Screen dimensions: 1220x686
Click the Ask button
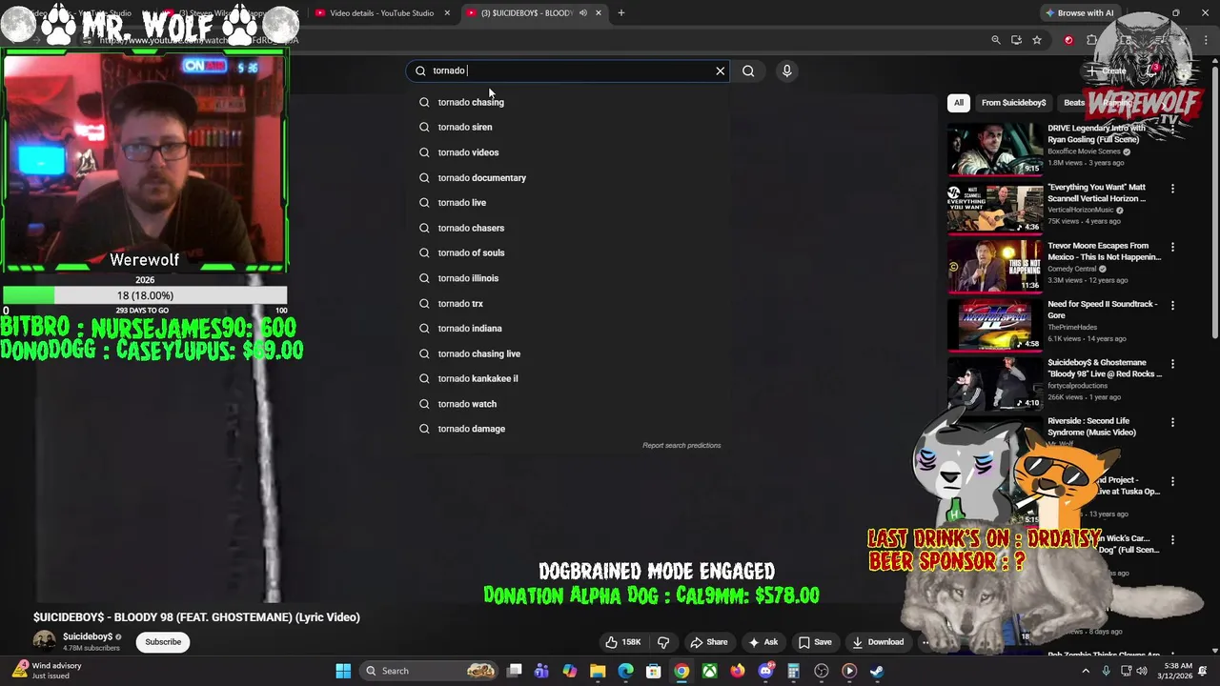pyautogui.click(x=763, y=642)
